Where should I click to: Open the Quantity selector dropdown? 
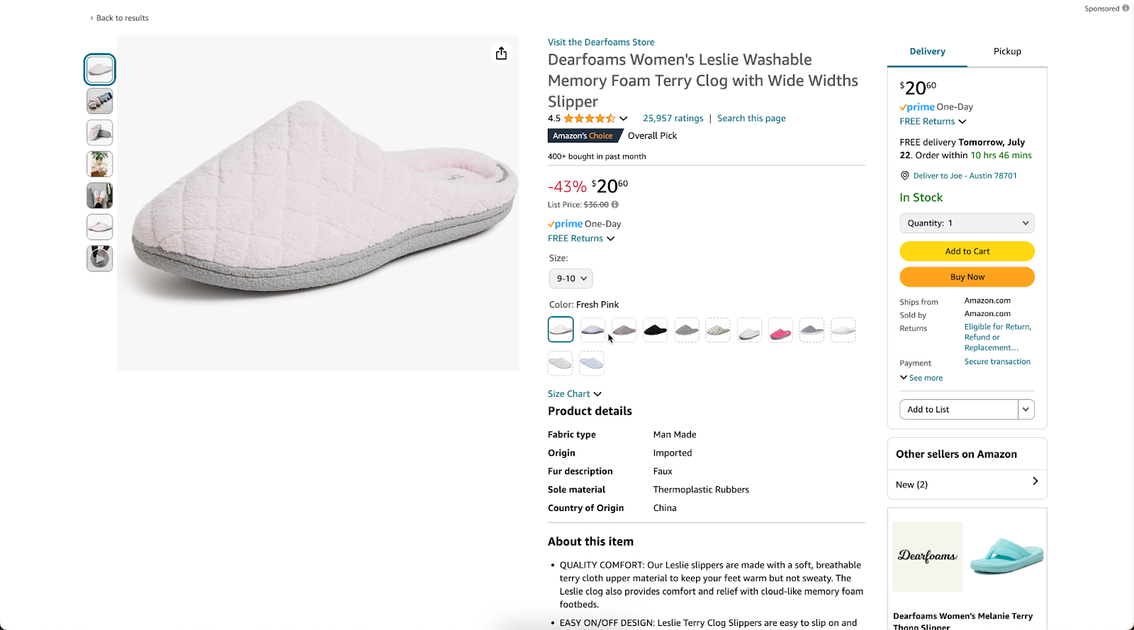click(x=966, y=223)
